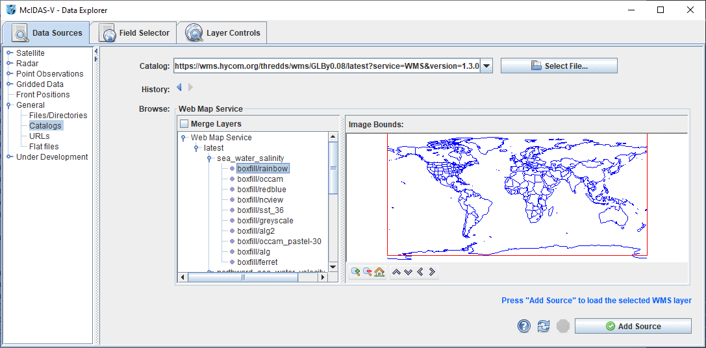Pan the map left with the left arrow
This screenshot has width=706, height=348.
(420, 272)
